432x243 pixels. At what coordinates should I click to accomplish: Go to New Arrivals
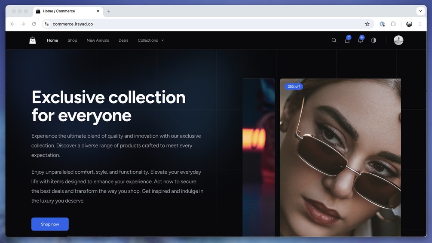(98, 40)
